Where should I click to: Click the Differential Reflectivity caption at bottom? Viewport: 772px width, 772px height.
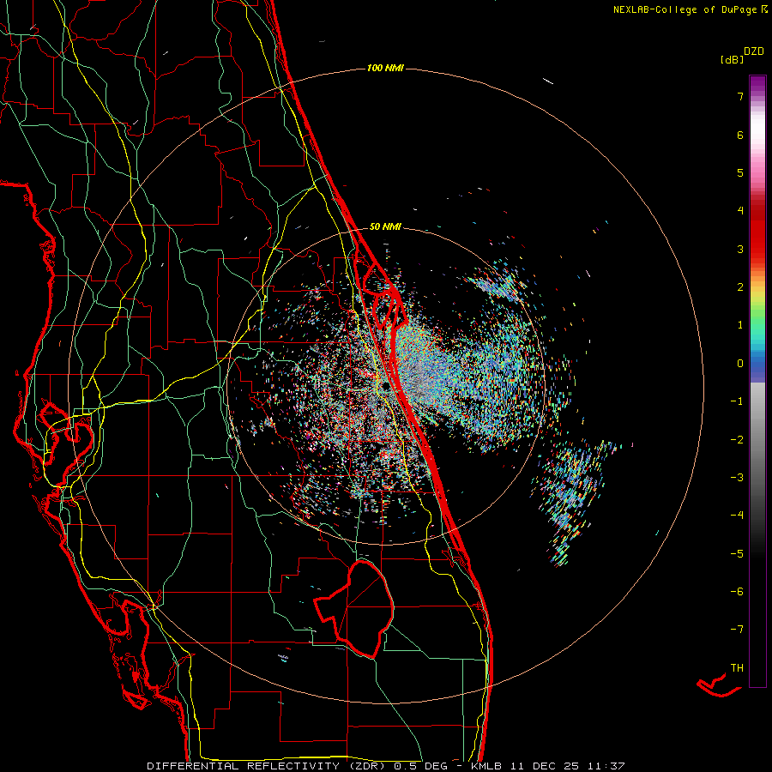(386, 766)
